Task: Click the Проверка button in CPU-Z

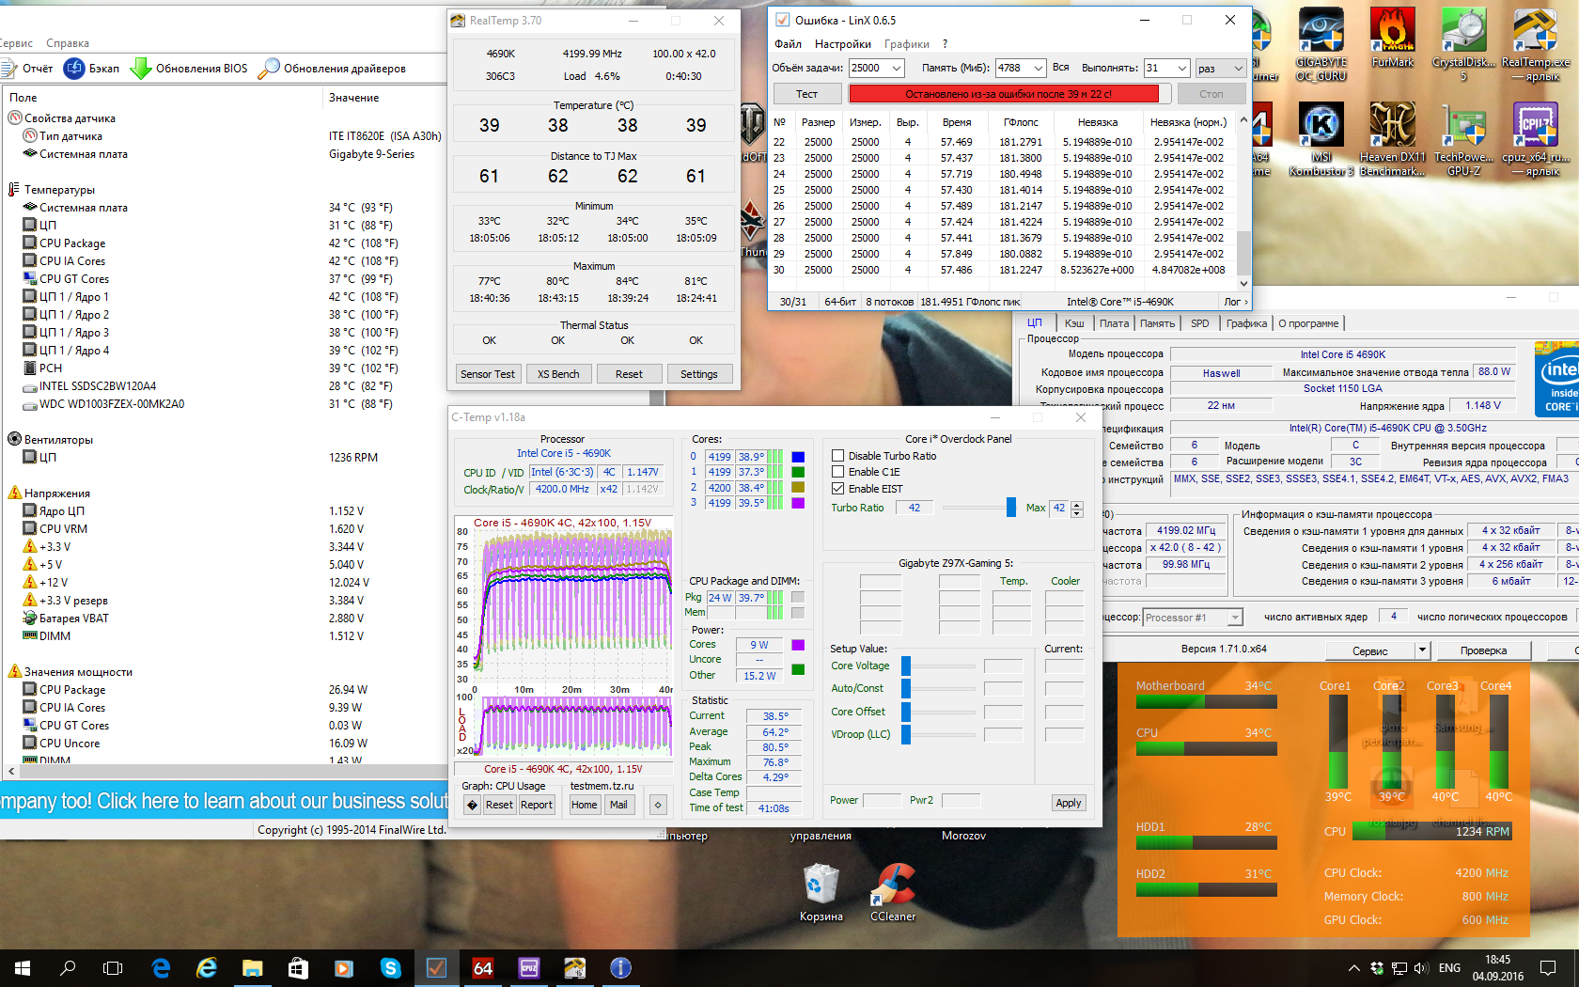Action: pos(1484,650)
